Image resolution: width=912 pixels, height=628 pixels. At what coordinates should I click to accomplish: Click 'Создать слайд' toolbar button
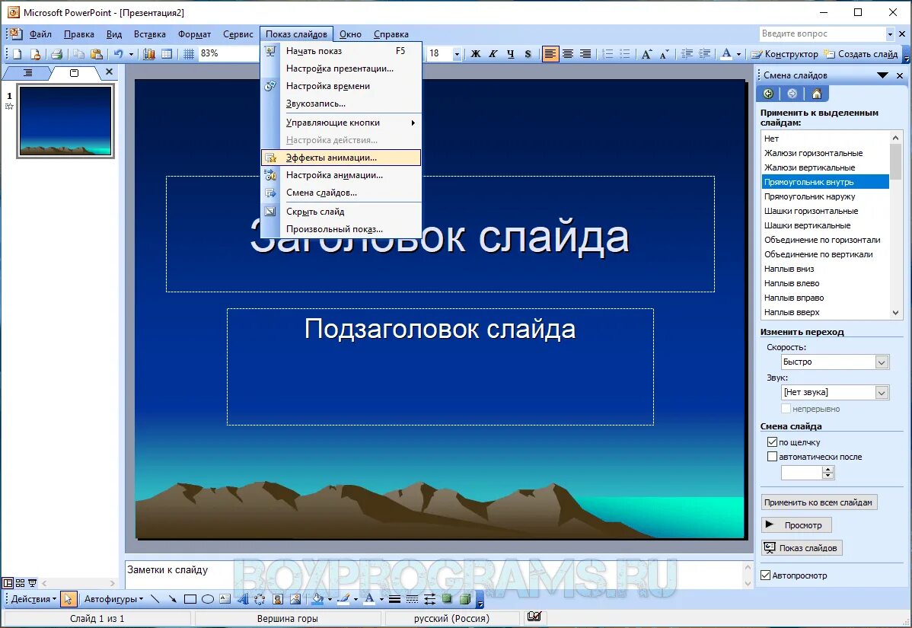tap(861, 54)
